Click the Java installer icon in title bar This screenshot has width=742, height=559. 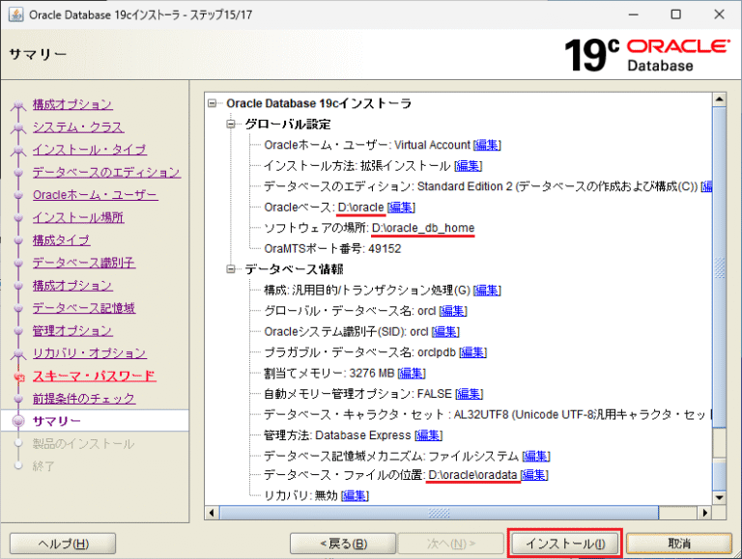(x=16, y=14)
